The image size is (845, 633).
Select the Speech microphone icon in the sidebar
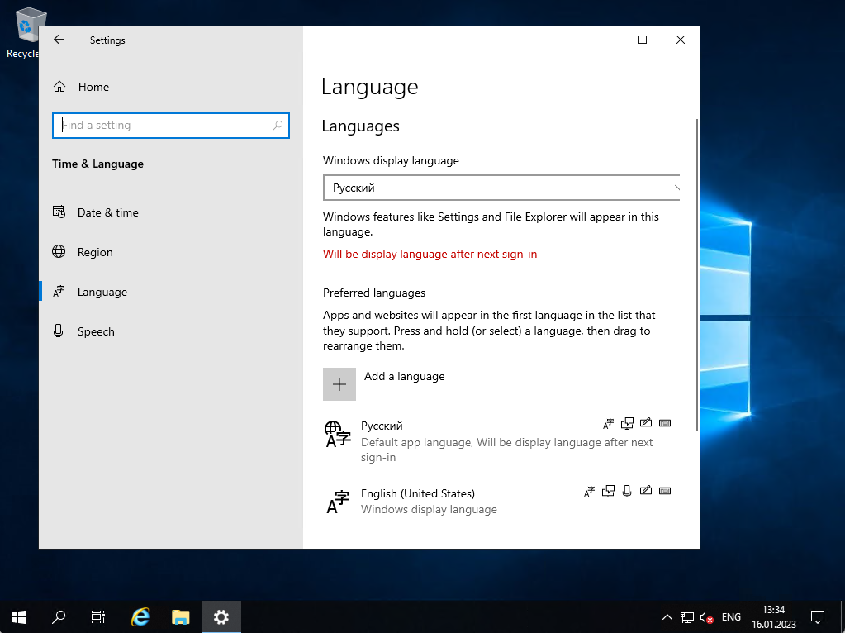(59, 331)
